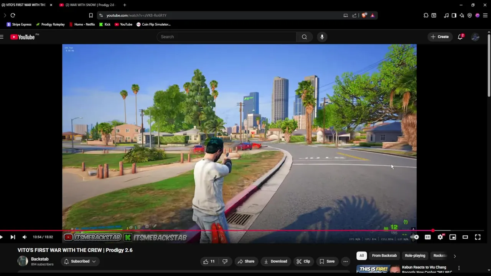The width and height of the screenshot is (491, 276).
Task: Start voice search with the microphone
Action: [x=322, y=37]
